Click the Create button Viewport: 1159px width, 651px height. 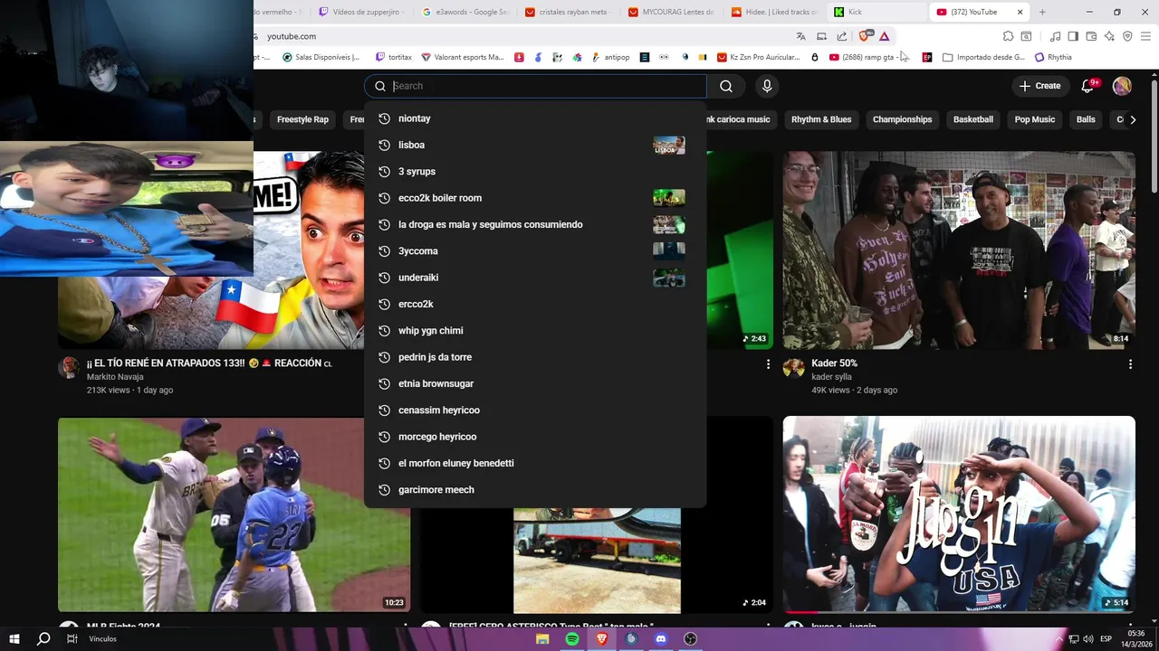coord(1039,86)
